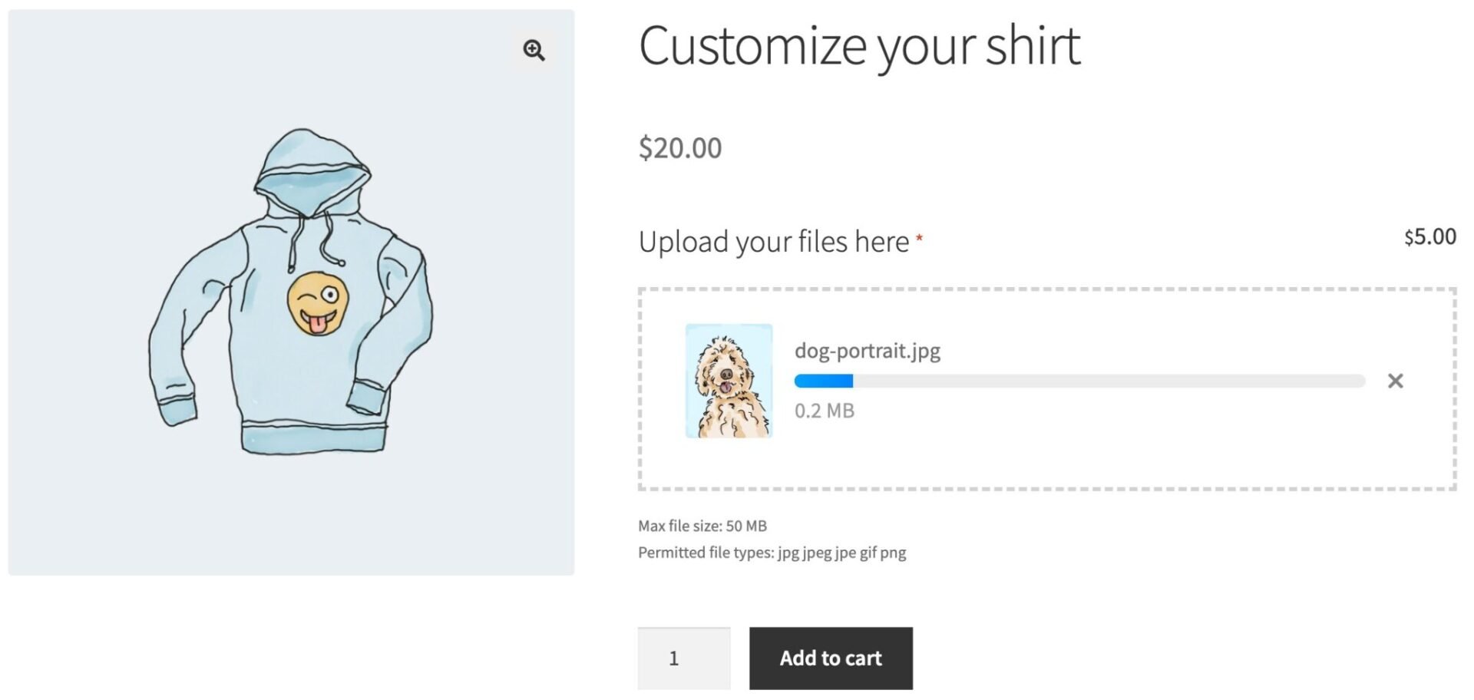Select the quantity input field

coord(682,658)
